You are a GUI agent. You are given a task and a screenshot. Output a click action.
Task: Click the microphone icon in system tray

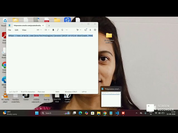(145, 113)
